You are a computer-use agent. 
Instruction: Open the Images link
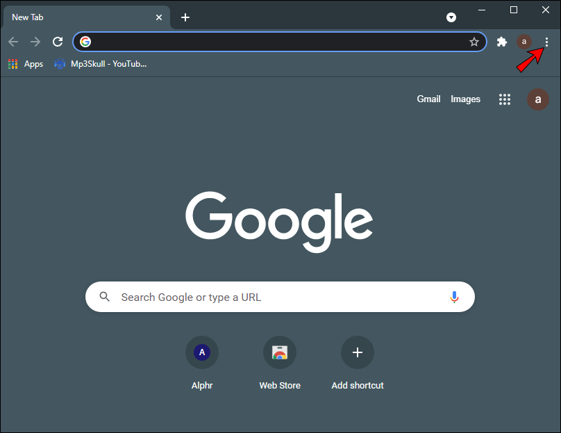[x=465, y=99]
